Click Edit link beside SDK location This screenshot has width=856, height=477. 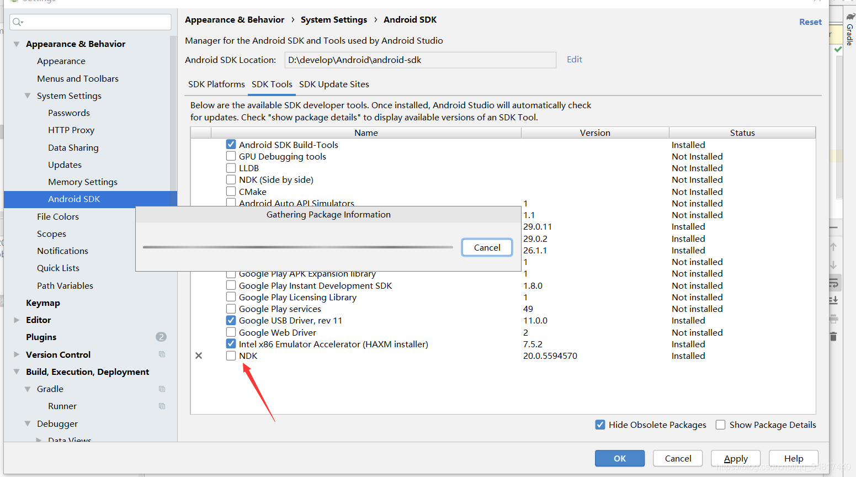575,59
